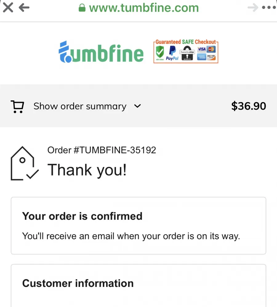Click the Customer information heading
Viewport: 277px width, 307px height.
click(x=78, y=283)
